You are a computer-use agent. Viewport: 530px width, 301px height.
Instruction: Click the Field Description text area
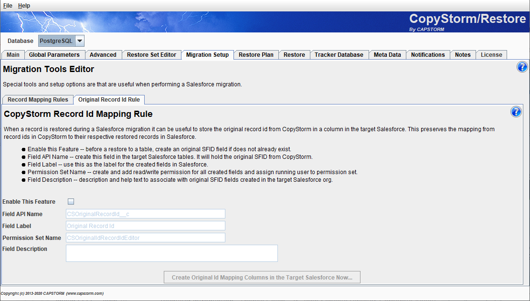[x=172, y=253]
